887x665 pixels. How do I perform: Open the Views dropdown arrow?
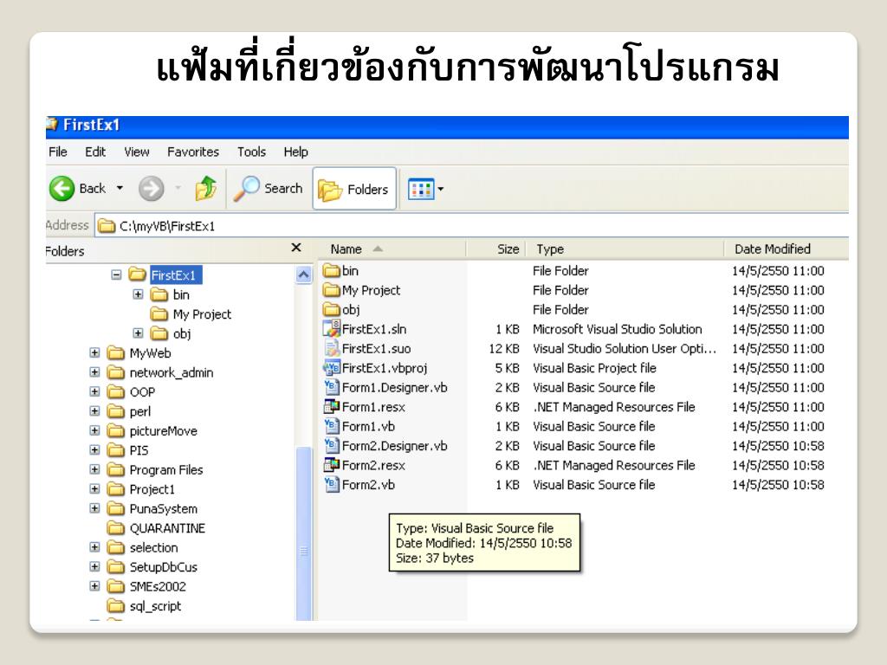click(x=441, y=190)
